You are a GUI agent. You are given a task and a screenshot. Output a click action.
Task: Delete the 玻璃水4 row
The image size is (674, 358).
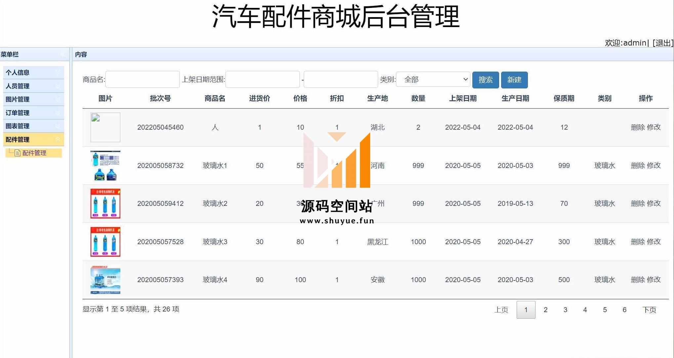[x=638, y=280]
